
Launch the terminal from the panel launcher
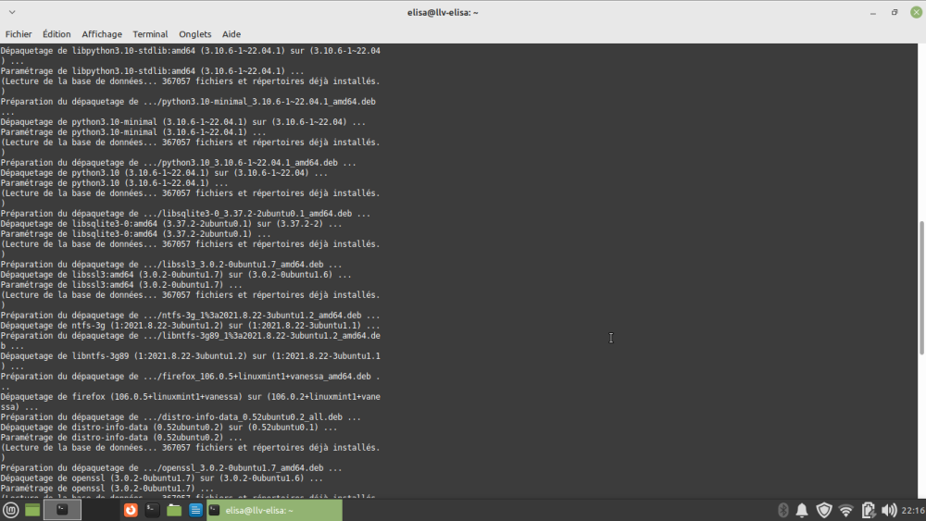click(x=153, y=511)
